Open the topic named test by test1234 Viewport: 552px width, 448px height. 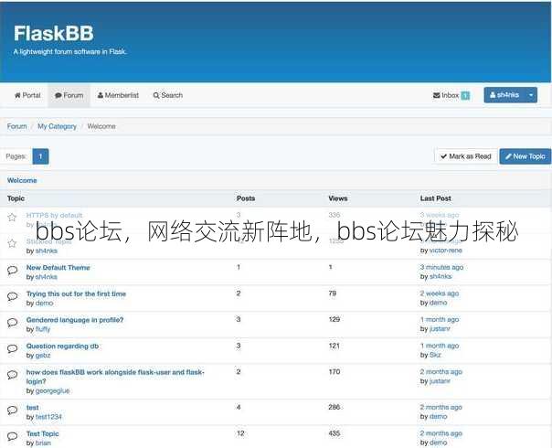pyautogui.click(x=32, y=408)
